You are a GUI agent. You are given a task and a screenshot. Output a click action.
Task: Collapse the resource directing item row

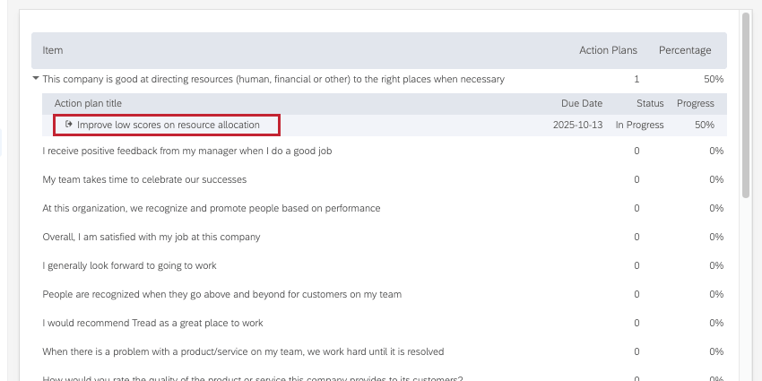[x=36, y=79]
